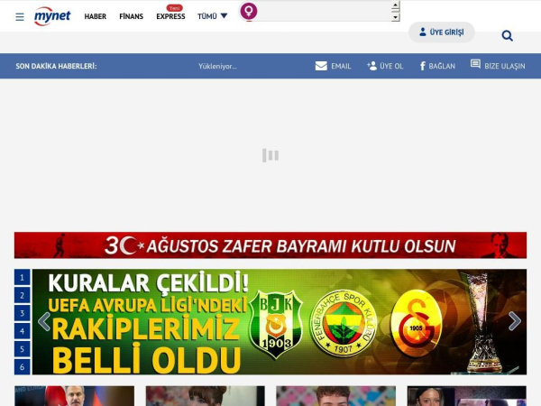Select slide number 1
The width and height of the screenshot is (541, 406).
(x=22, y=277)
